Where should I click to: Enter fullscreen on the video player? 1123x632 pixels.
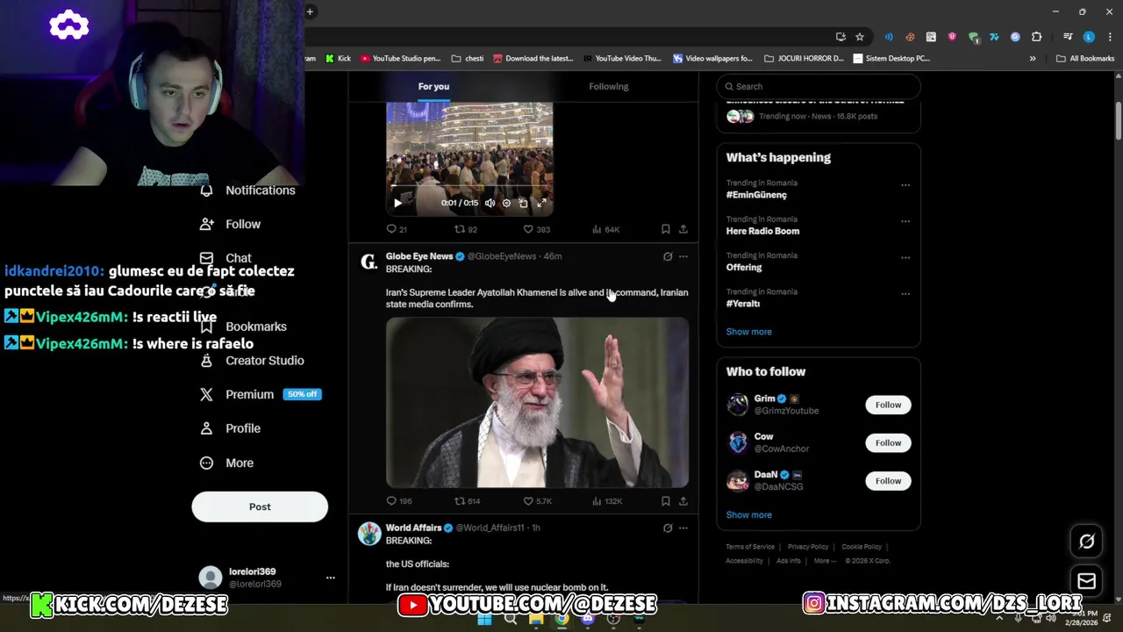click(541, 203)
